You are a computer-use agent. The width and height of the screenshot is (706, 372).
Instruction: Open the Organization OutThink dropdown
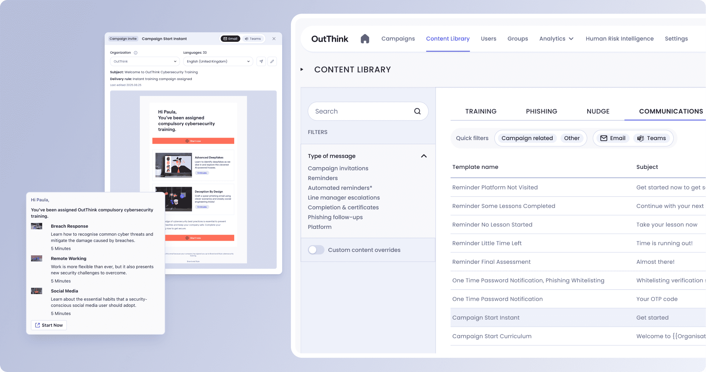145,61
